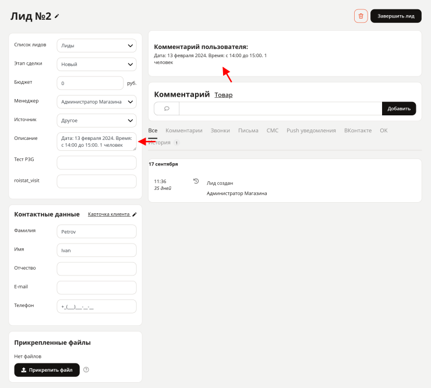Open the СМС tab
The width and height of the screenshot is (431, 388).
pos(273,130)
